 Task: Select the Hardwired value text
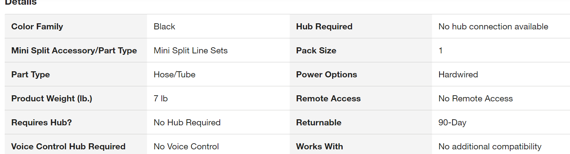[x=458, y=74]
